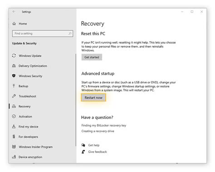Minimize the Settings window
This screenshot has height=172, width=215.
pyautogui.click(x=182, y=12)
